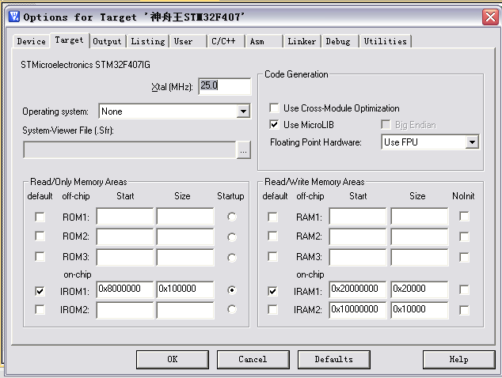Close the Options for Target dialog

click(490, 17)
